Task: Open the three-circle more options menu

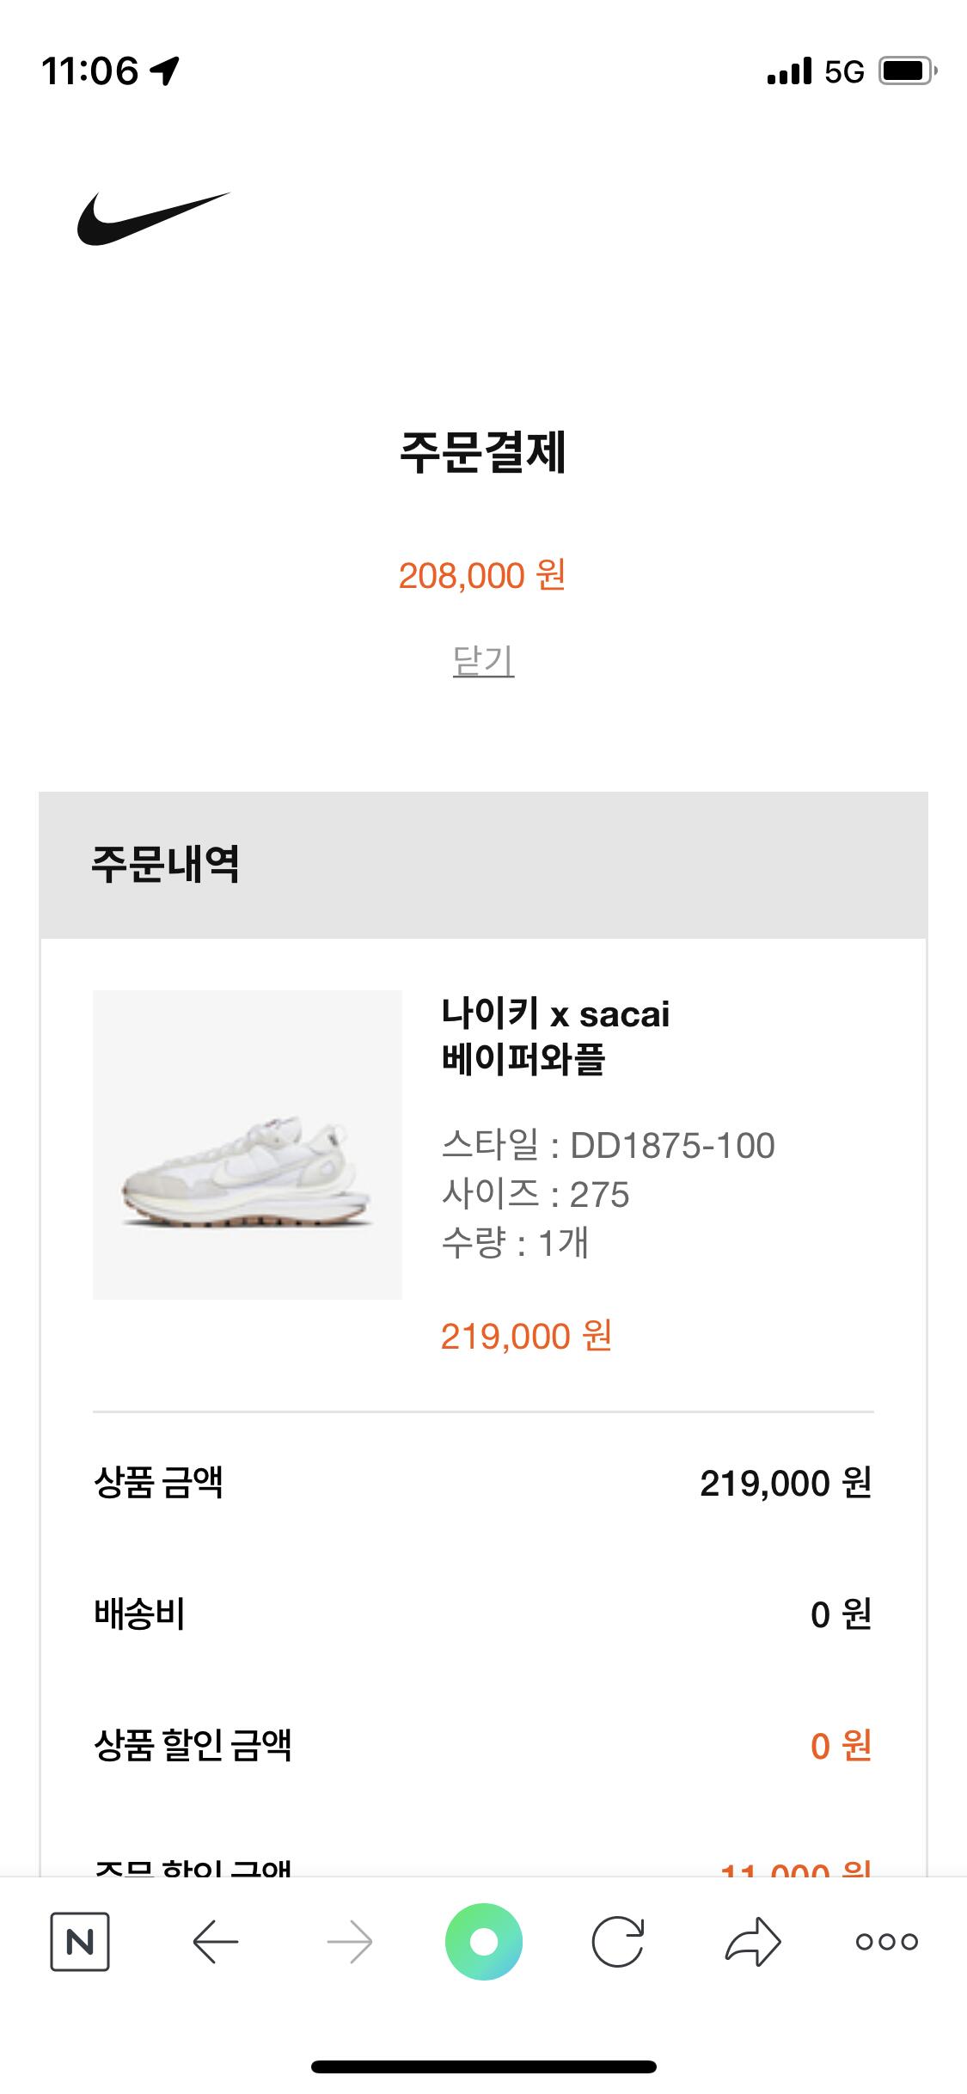Action: pos(887,1941)
